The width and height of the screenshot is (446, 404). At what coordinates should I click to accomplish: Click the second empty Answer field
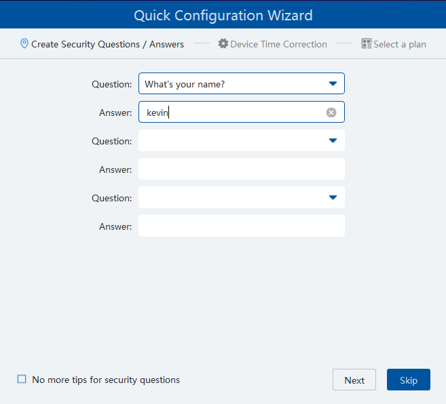(241, 169)
